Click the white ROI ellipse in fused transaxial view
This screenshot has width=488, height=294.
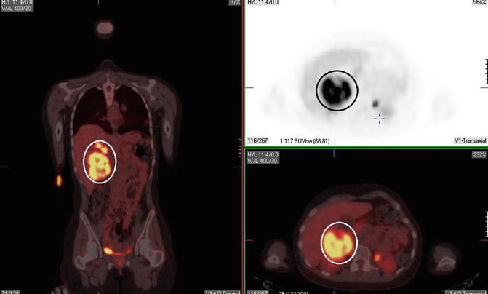pos(339,242)
